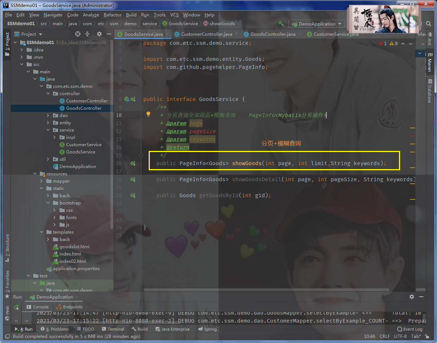Expand the .idea folder
Image resolution: width=437 pixels, height=343 pixels.
click(22, 50)
